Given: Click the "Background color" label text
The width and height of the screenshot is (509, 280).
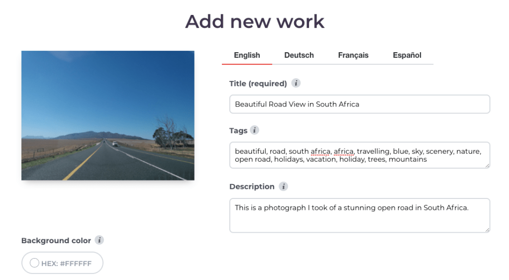Looking at the screenshot, I should [x=56, y=240].
